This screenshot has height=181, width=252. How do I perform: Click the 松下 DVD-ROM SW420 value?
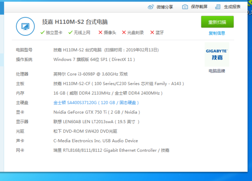click(x=85, y=131)
